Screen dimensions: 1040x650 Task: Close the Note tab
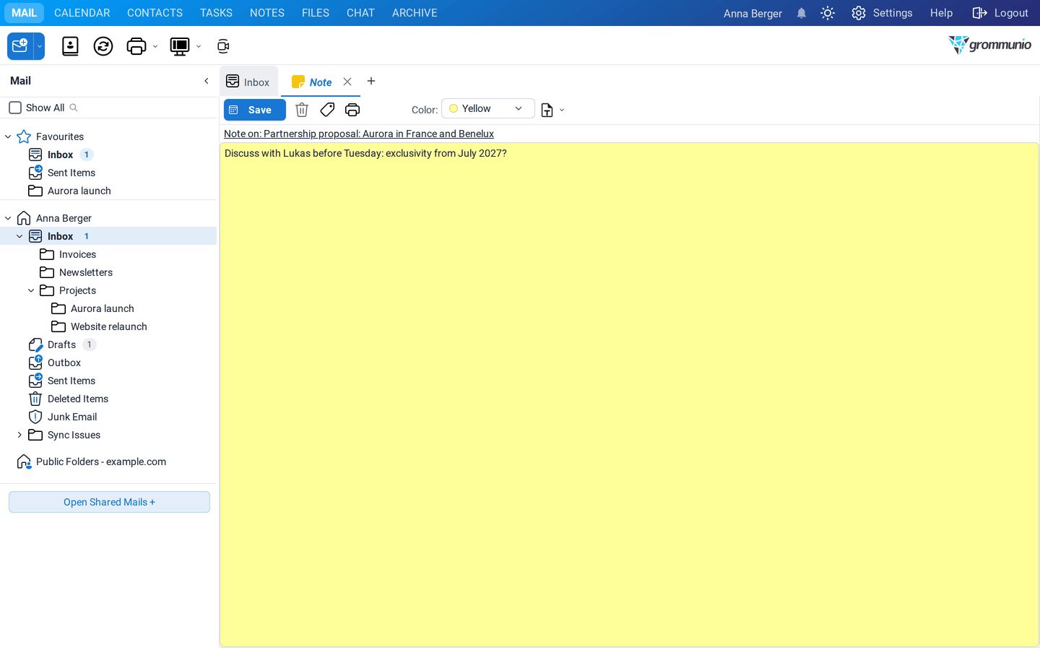347,82
